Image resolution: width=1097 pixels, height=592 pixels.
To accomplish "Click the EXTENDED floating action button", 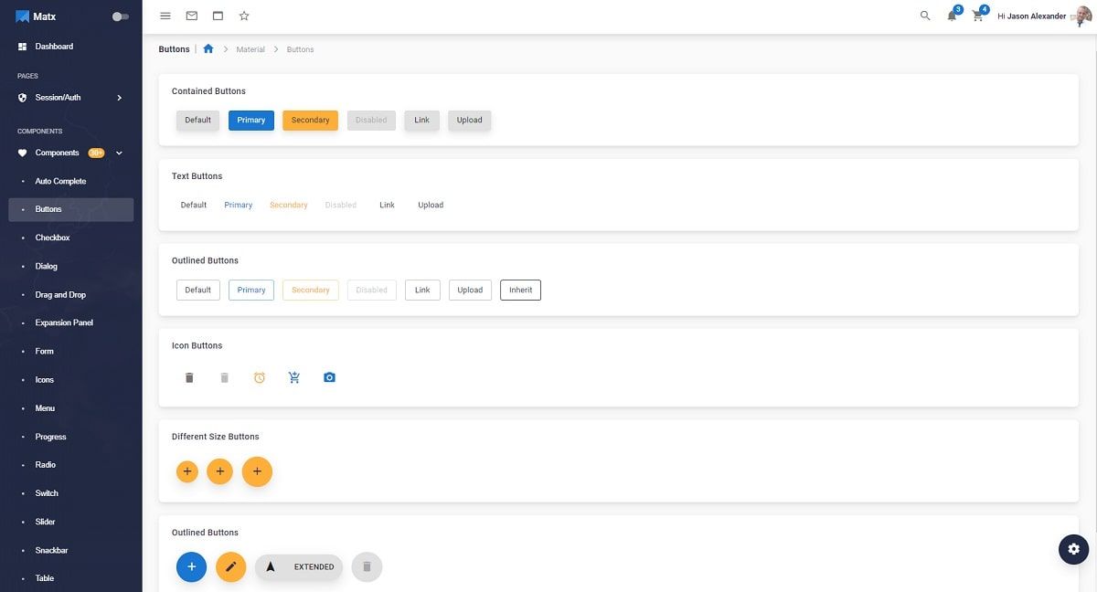I will [298, 566].
